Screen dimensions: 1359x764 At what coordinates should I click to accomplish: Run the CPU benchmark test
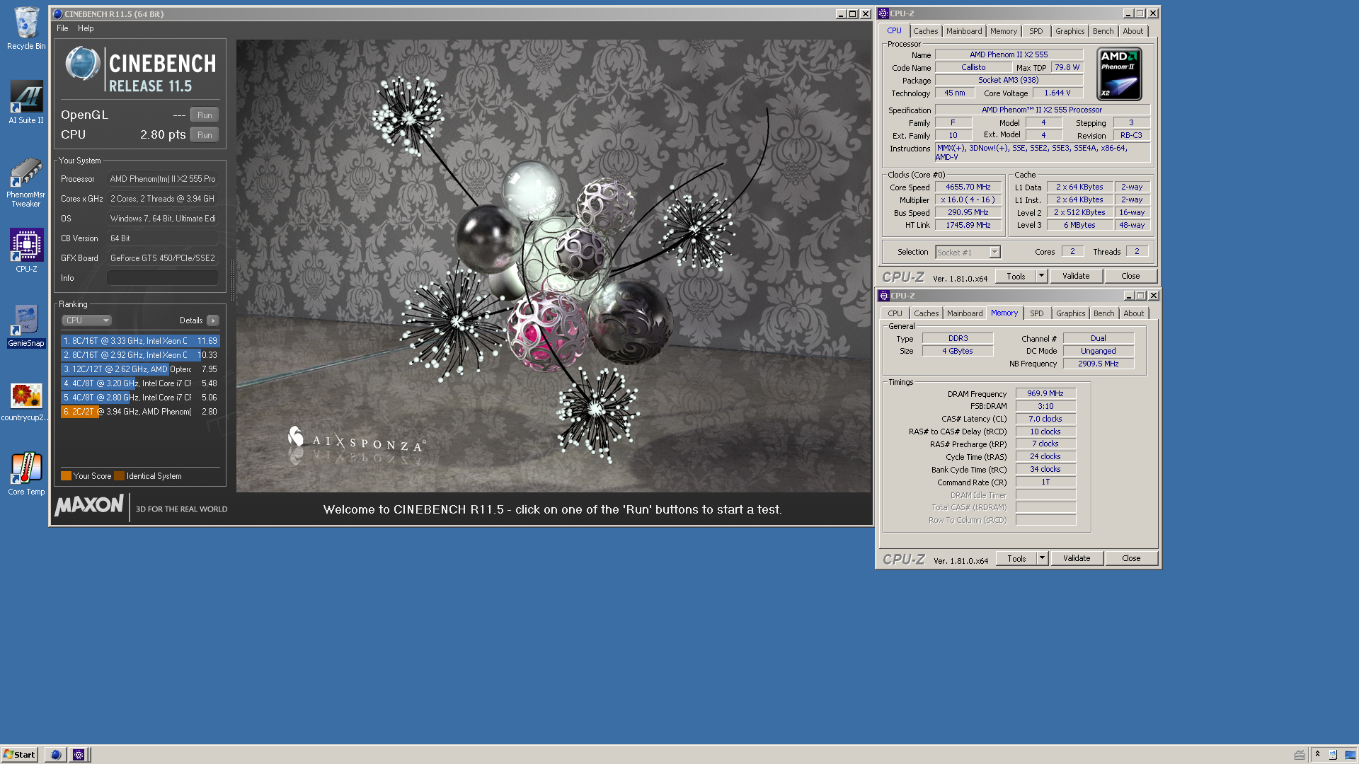point(205,134)
